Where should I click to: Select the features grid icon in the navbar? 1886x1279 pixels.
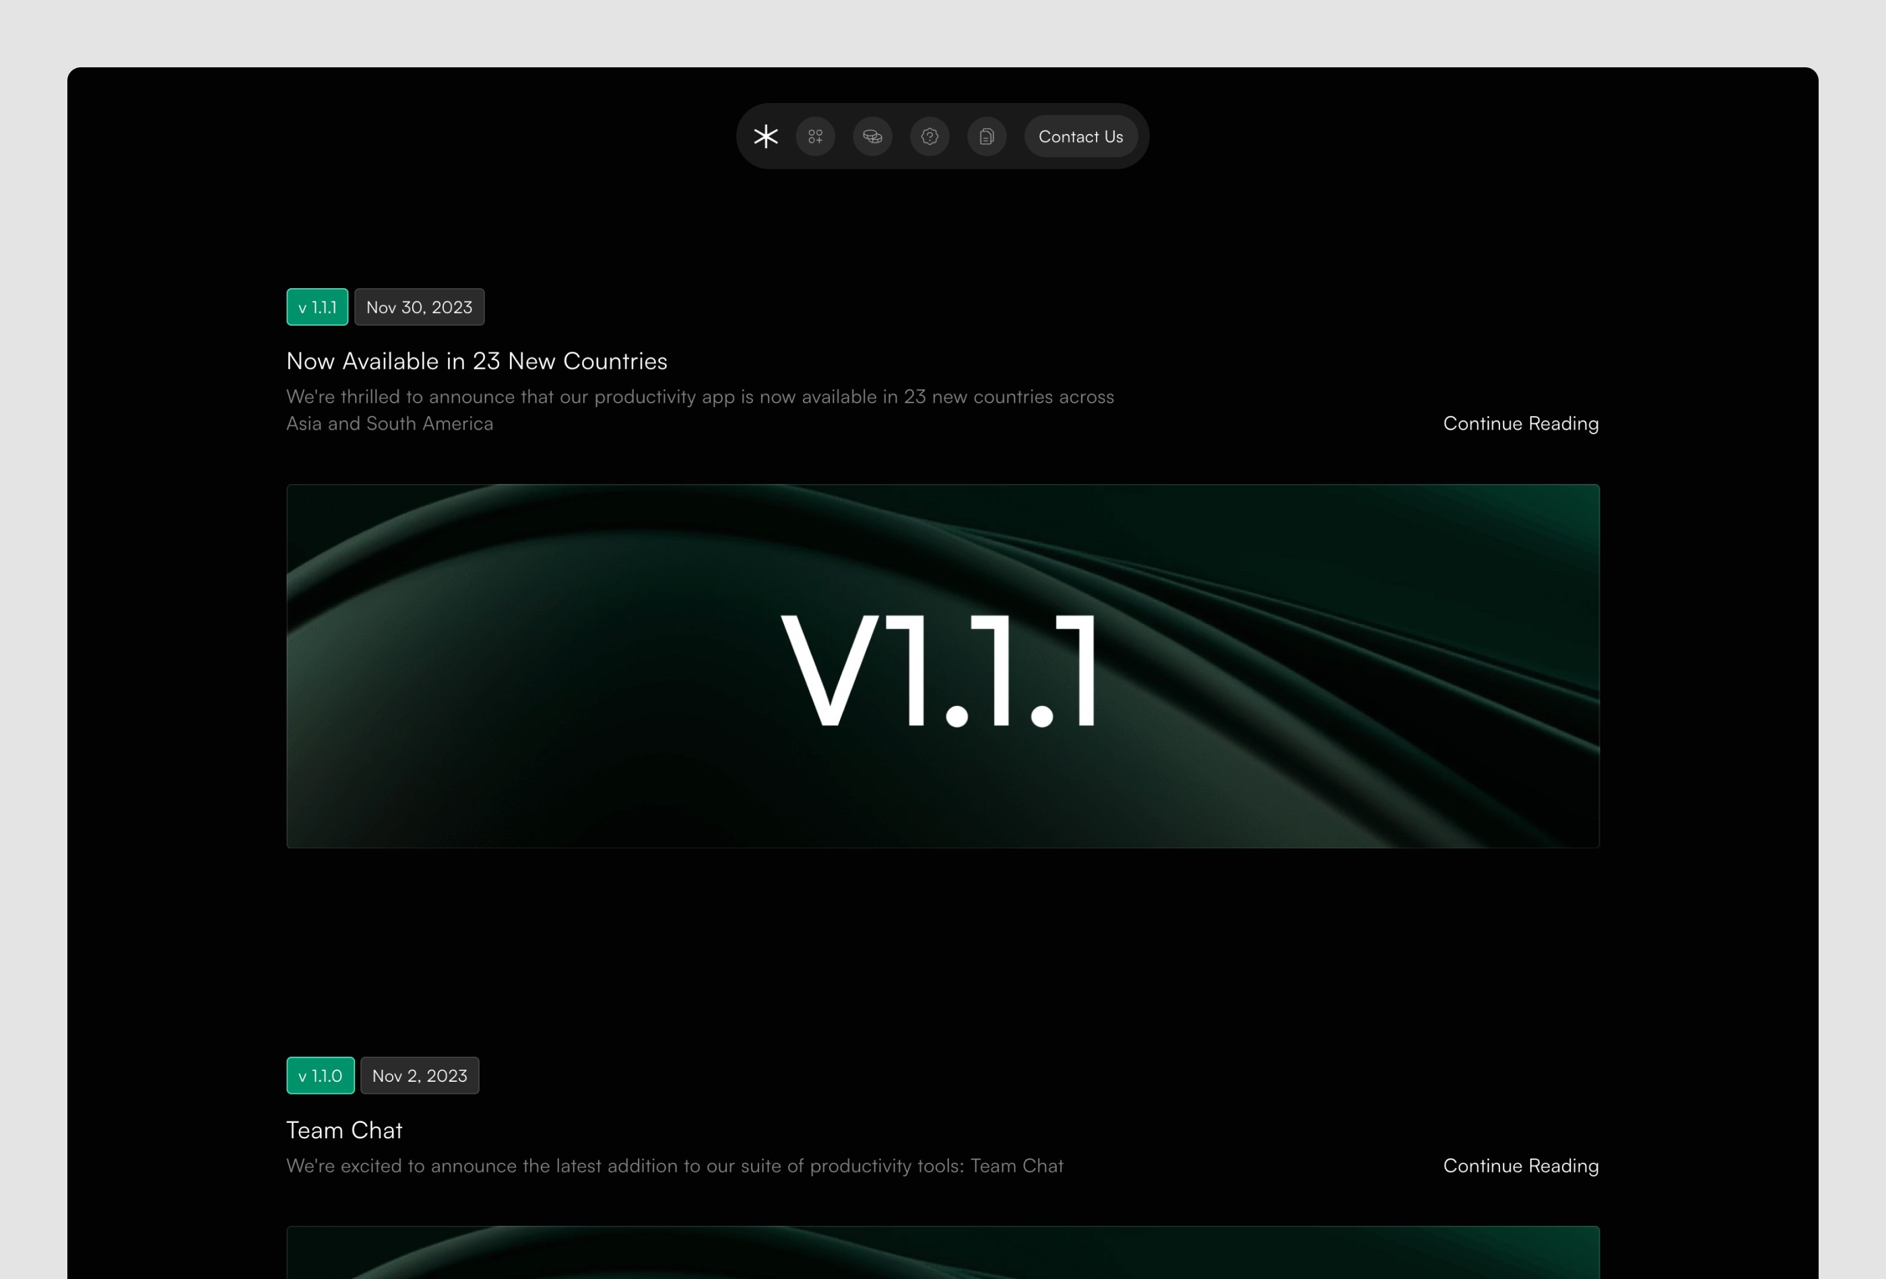click(816, 136)
